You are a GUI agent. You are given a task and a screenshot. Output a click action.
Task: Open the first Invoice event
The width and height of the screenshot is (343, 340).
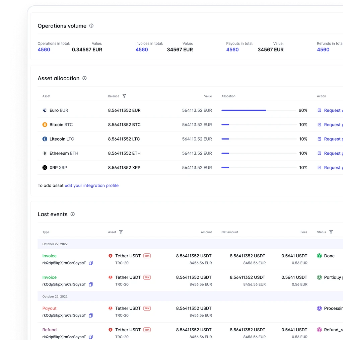pyautogui.click(x=50, y=256)
